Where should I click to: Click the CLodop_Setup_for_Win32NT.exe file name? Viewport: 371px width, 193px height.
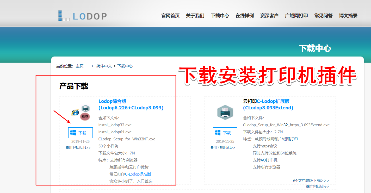[127, 139]
